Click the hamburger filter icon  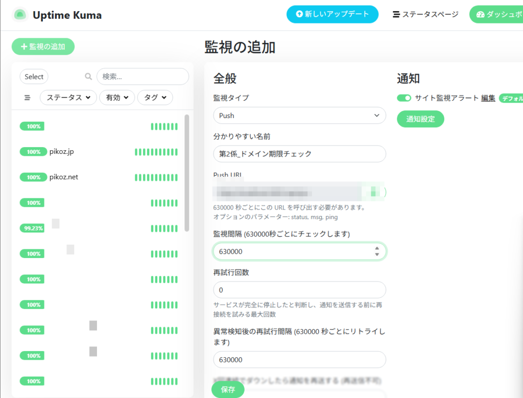(x=28, y=98)
